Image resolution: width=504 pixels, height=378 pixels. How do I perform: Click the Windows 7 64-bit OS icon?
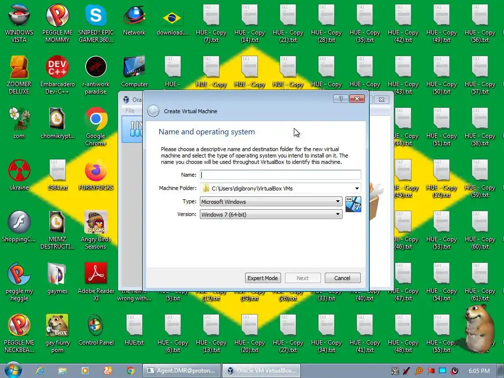coord(353,204)
